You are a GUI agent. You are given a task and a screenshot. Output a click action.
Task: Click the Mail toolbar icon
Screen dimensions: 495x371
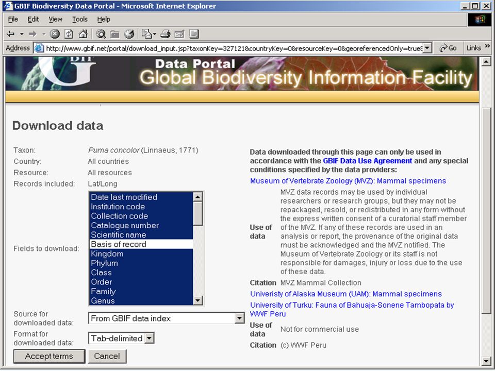coord(146,34)
